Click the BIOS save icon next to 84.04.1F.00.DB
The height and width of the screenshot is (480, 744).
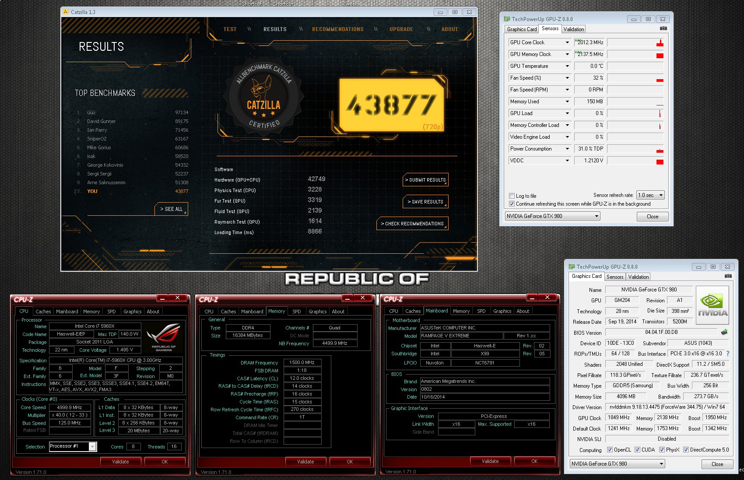724,332
